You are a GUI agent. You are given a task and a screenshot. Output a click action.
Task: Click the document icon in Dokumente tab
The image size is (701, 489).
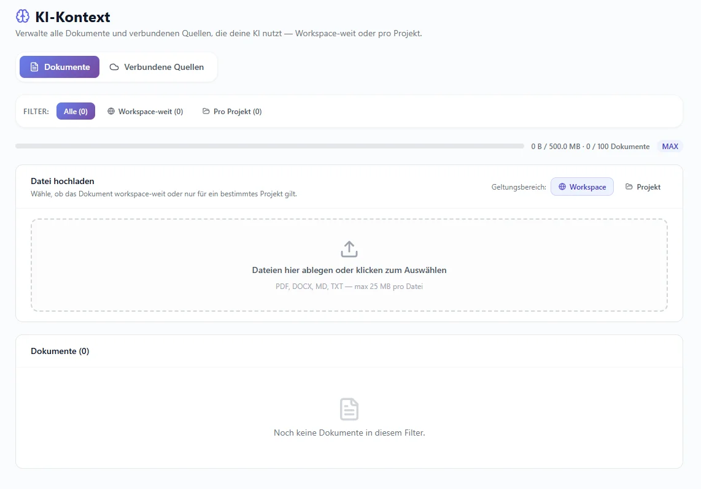(x=34, y=67)
